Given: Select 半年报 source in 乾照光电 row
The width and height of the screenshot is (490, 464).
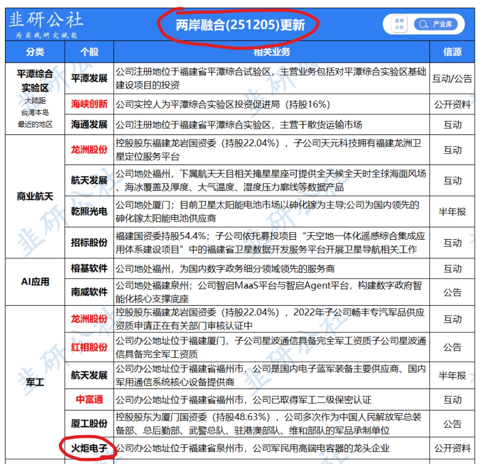Looking at the screenshot, I should point(452,212).
